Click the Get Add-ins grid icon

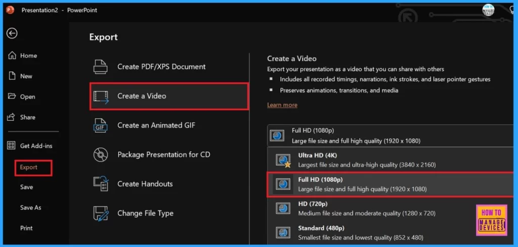click(x=12, y=145)
